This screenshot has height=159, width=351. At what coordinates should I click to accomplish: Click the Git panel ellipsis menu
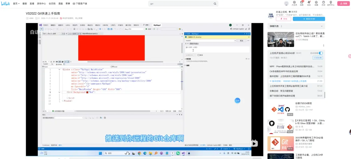(248, 40)
